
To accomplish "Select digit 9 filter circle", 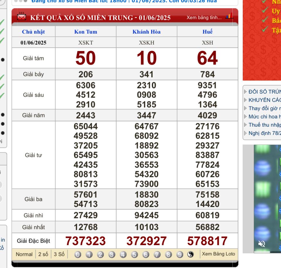I will 179,254.
